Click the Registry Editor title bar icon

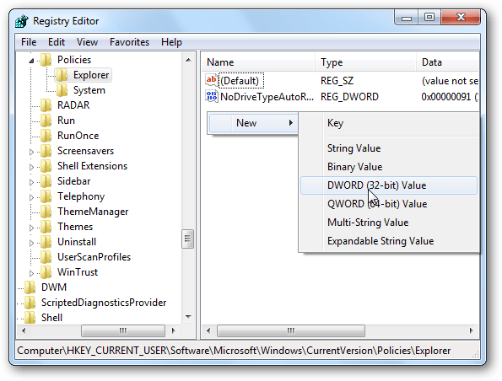click(21, 21)
